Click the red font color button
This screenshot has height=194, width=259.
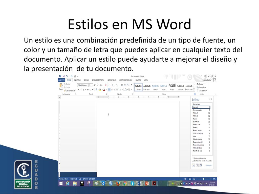tap(104, 90)
